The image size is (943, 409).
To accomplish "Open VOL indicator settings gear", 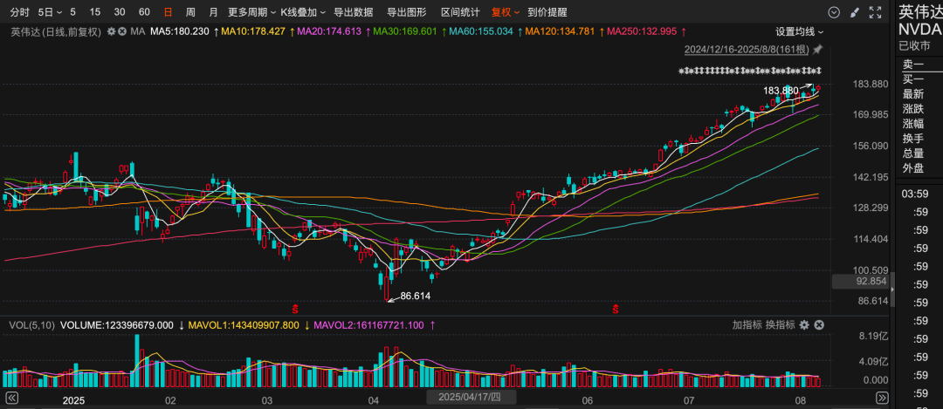I will tap(804, 324).
